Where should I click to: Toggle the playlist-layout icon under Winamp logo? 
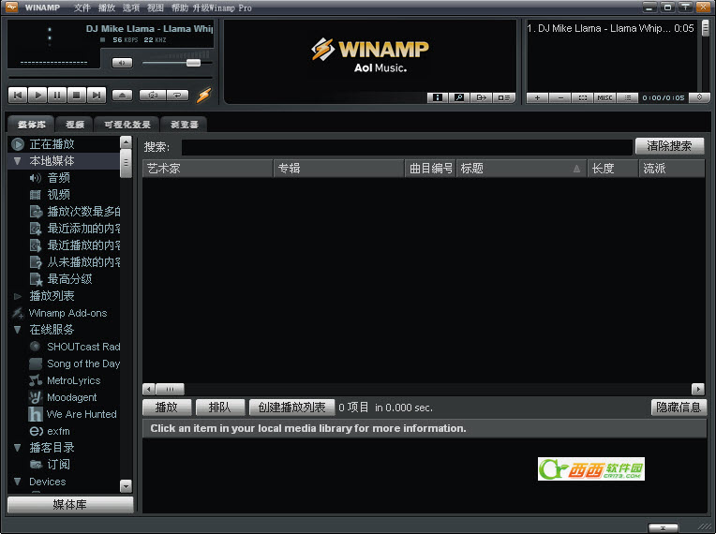(504, 97)
